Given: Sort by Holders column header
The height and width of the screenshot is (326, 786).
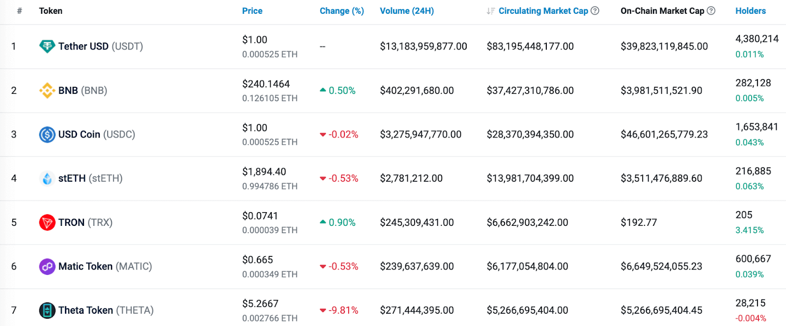Looking at the screenshot, I should coord(750,11).
